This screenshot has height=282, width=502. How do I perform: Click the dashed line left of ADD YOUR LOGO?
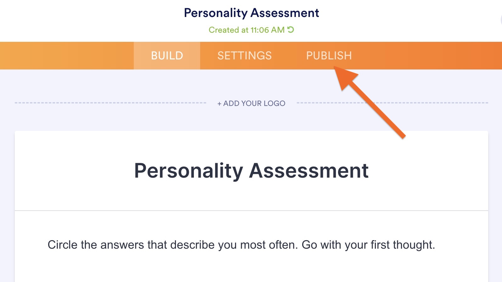tap(110, 103)
